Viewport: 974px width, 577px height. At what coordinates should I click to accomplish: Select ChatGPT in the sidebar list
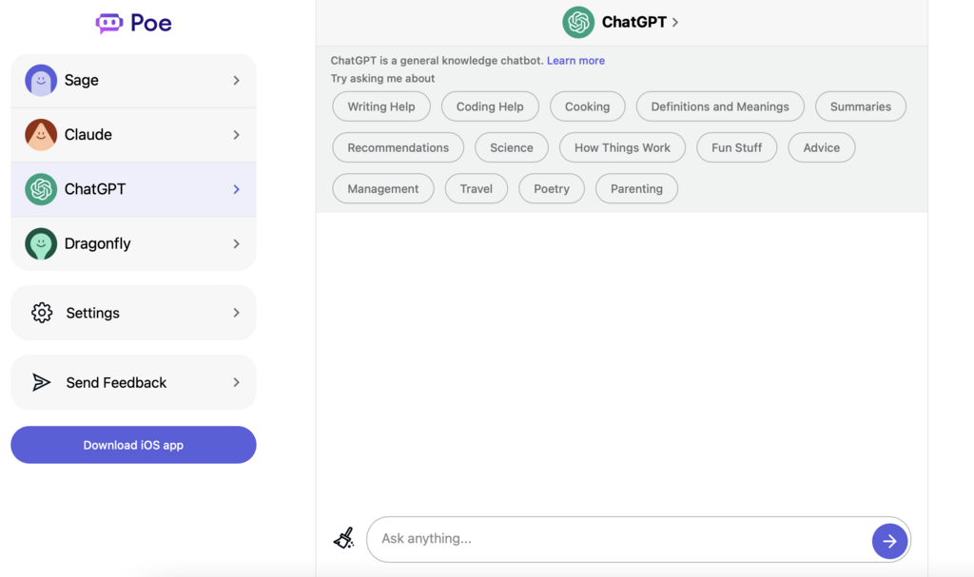(x=133, y=189)
